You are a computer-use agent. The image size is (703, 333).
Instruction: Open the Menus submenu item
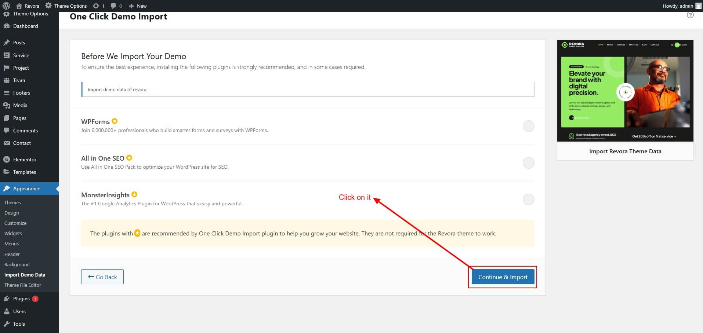11,244
